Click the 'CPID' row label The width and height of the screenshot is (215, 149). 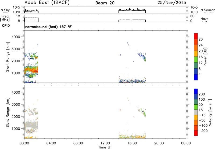(6, 26)
